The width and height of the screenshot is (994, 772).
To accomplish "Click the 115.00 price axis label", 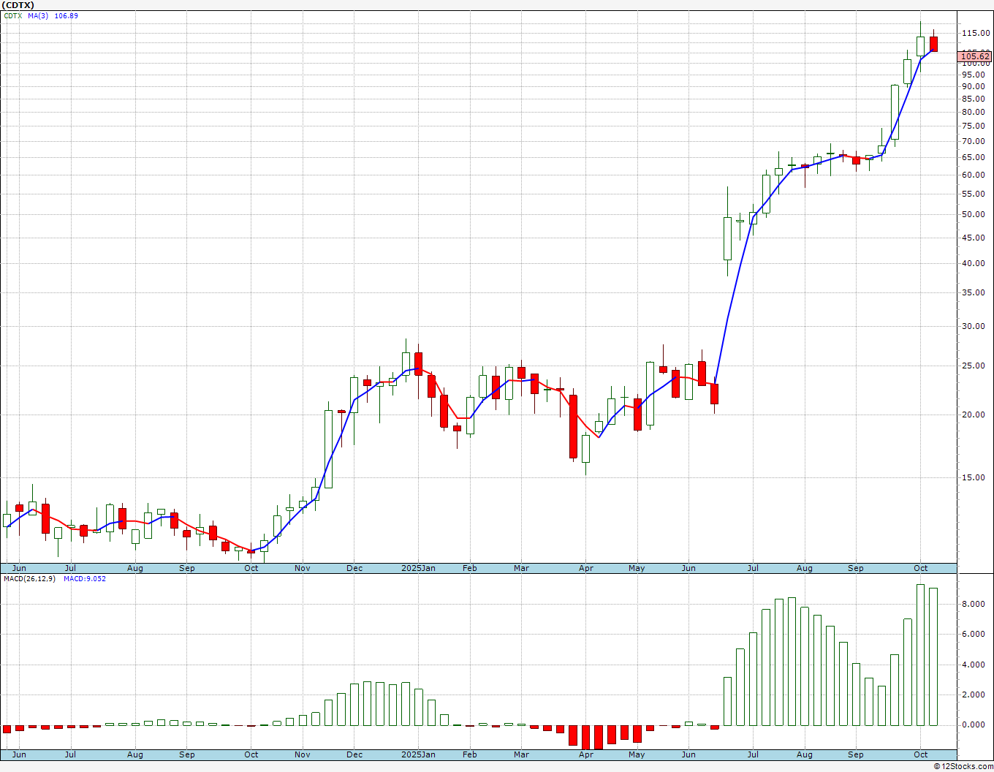I will [x=976, y=33].
